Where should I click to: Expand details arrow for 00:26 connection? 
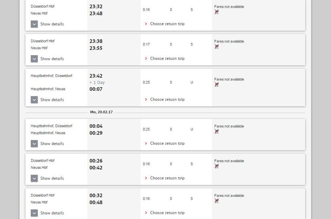[34, 178]
